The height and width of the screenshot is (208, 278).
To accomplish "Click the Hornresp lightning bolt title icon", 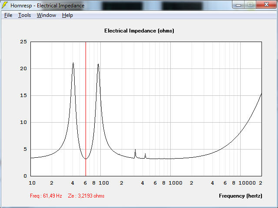I will coord(5,5).
